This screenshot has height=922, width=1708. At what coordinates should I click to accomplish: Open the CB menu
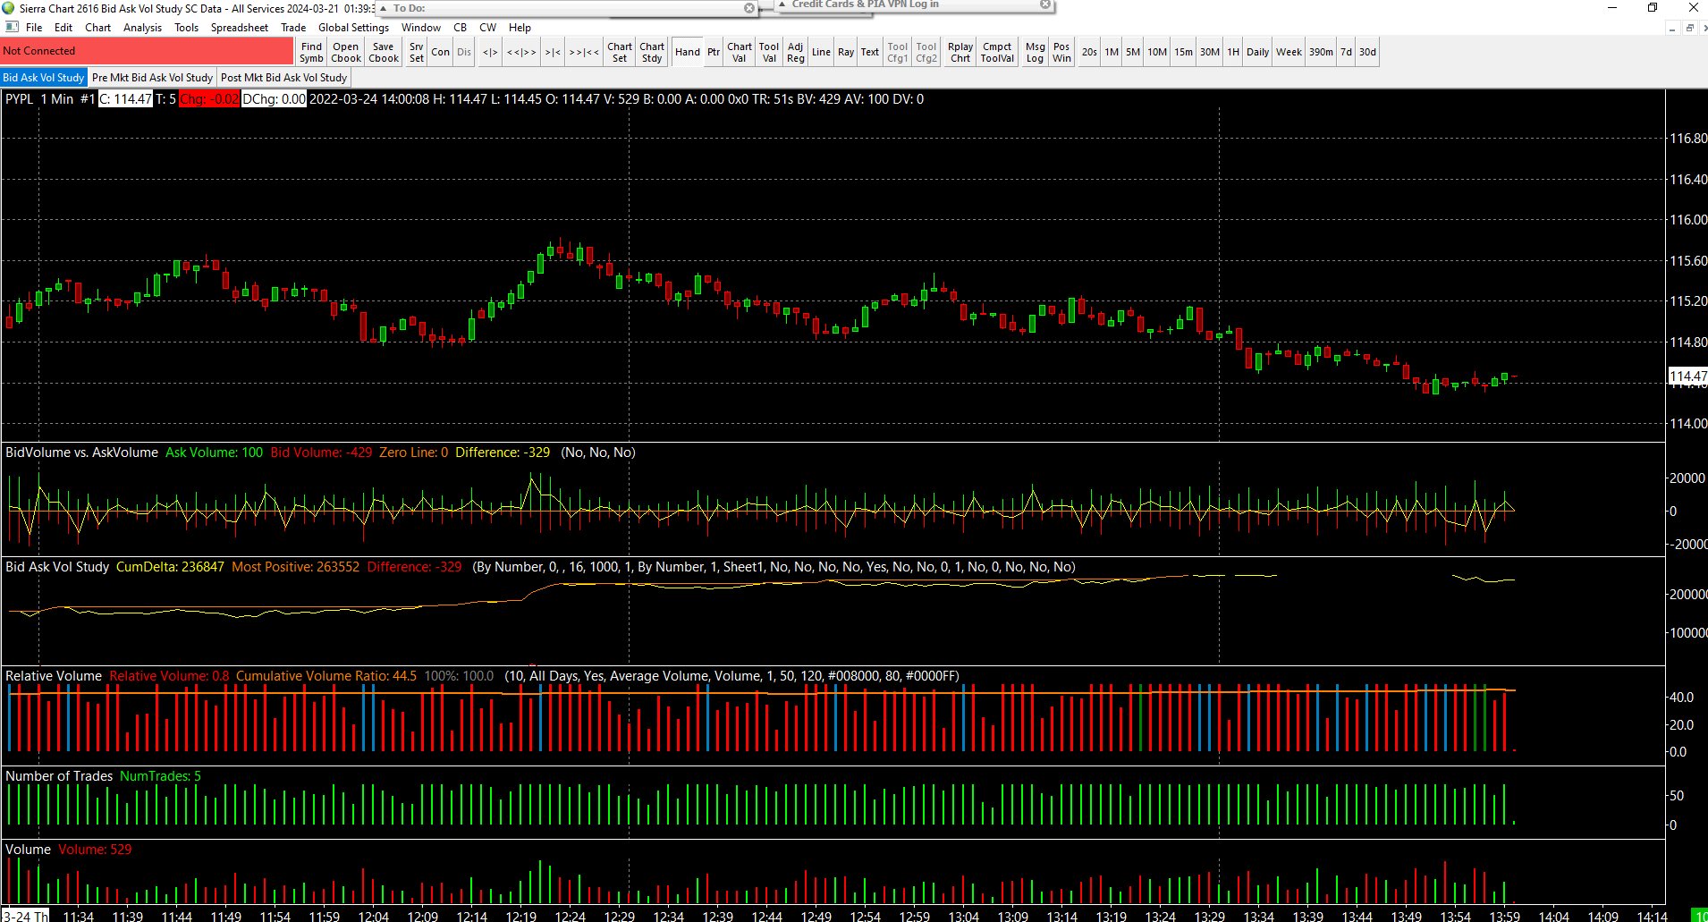[461, 28]
